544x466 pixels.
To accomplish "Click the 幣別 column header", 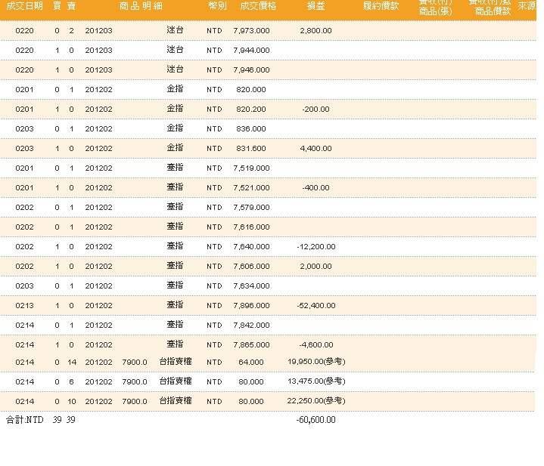I will [218, 6].
